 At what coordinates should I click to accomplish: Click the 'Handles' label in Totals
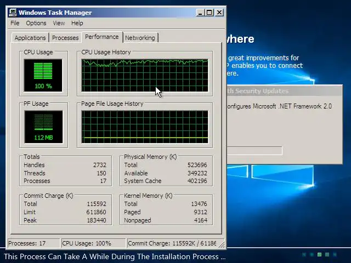(34, 165)
